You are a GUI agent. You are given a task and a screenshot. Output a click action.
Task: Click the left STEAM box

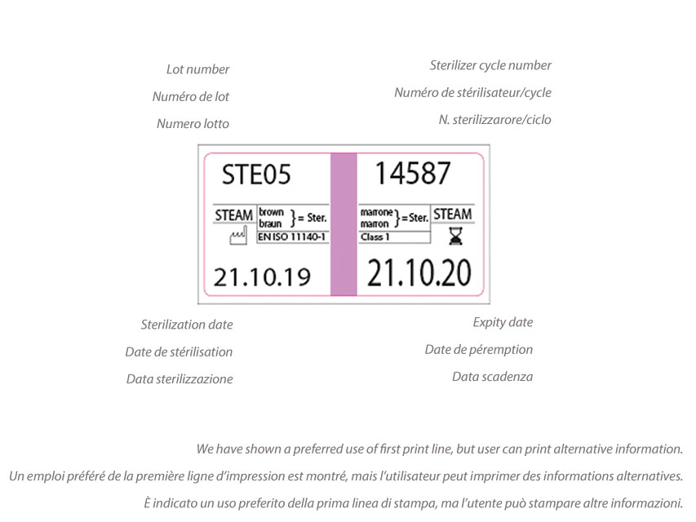pyautogui.click(x=234, y=215)
